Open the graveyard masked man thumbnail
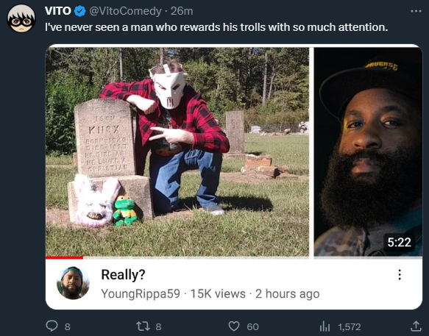 (x=177, y=151)
